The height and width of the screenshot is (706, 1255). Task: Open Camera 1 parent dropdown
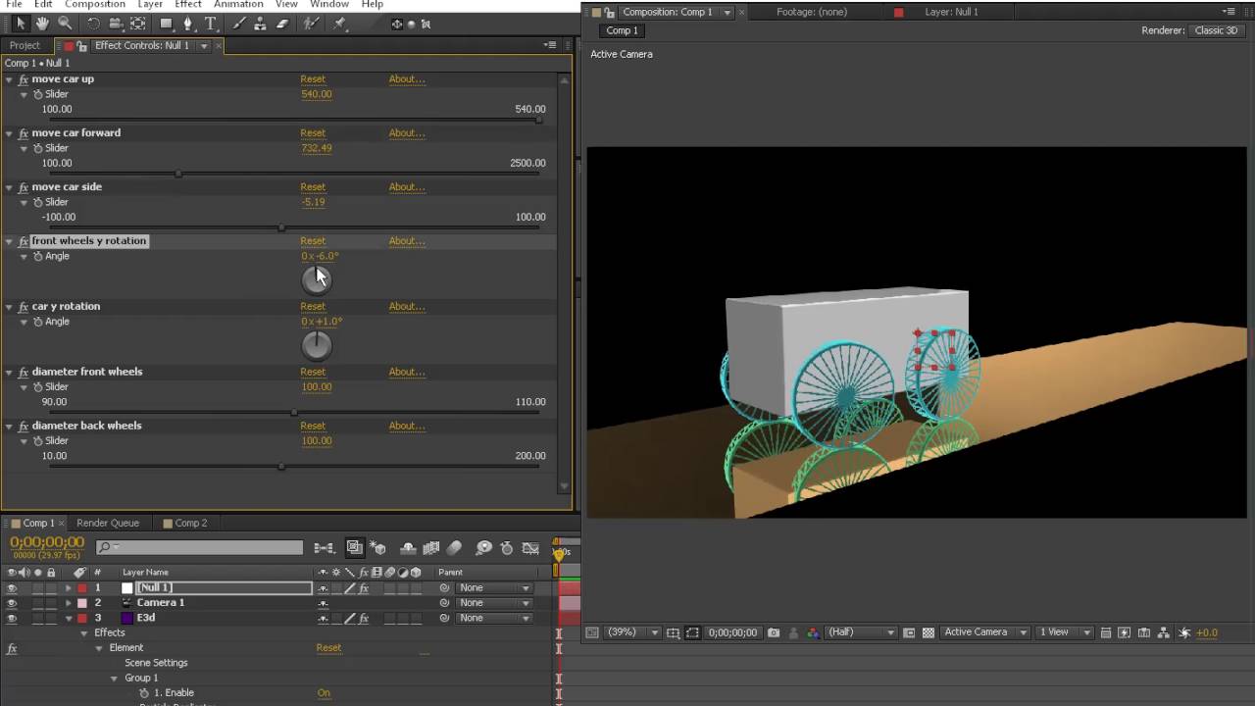(493, 603)
